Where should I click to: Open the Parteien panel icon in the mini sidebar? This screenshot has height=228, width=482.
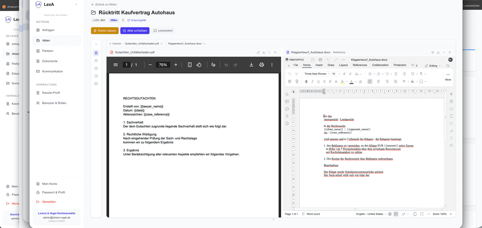click(96, 61)
